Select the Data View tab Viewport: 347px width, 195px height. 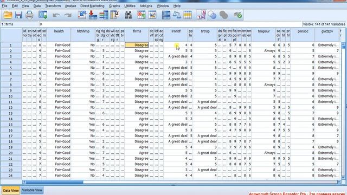tap(11, 190)
